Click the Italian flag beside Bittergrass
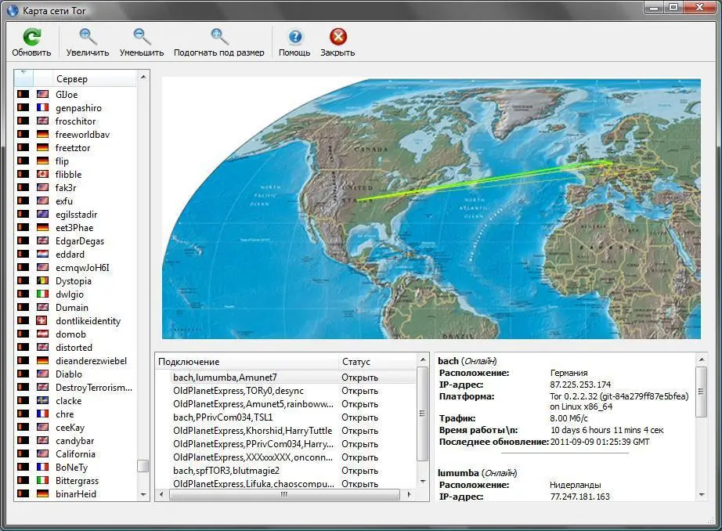Screen dimensions: 722x531 tap(42, 480)
